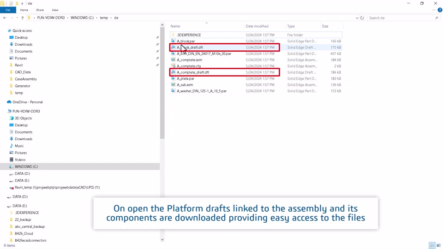Click WINDOWS (C:) in the address path
The width and height of the screenshot is (443, 249).
pyautogui.click(x=82, y=18)
